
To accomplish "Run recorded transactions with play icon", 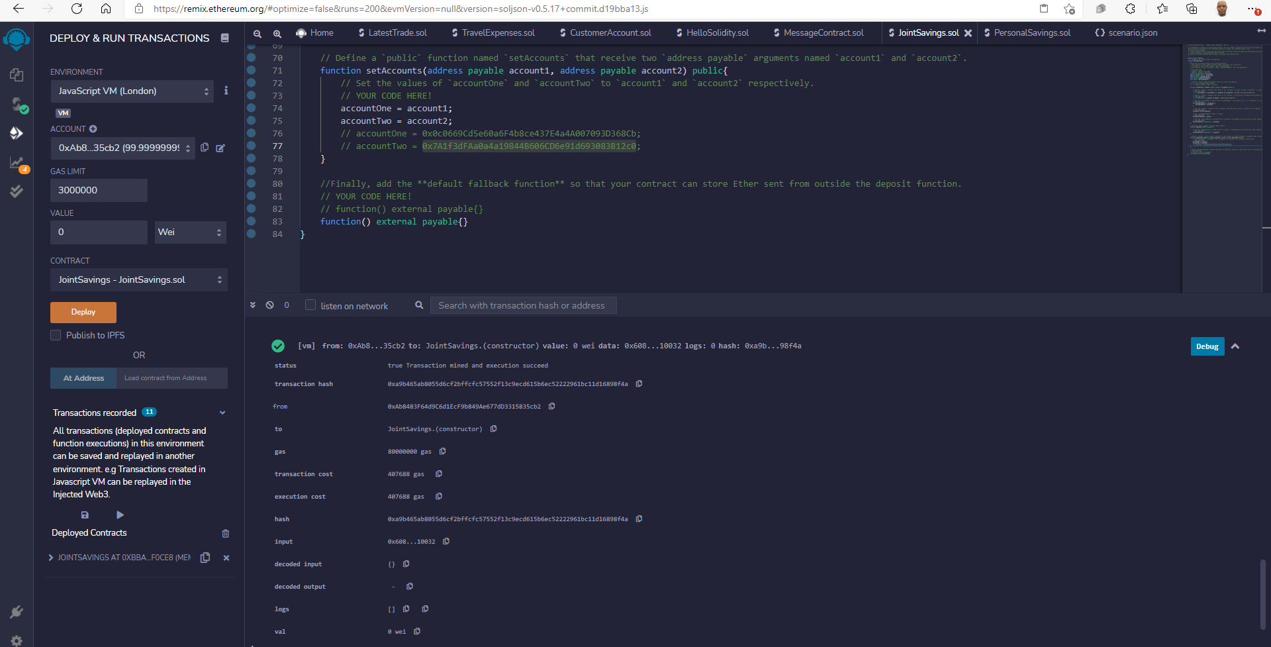I will point(120,515).
